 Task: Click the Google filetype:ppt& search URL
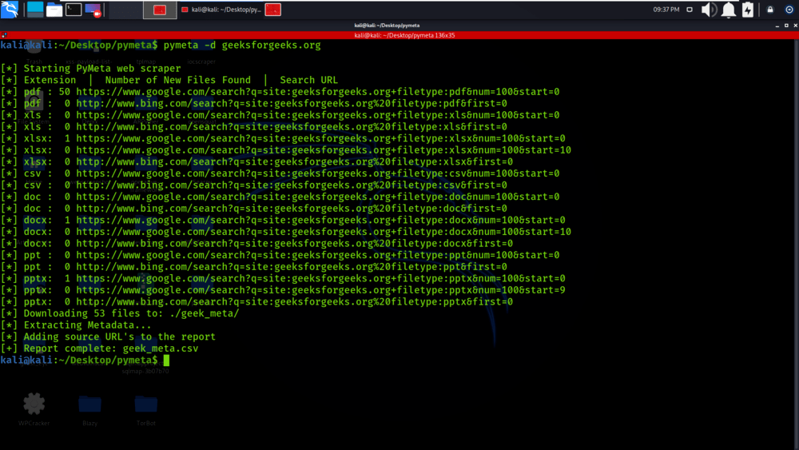[x=317, y=255]
